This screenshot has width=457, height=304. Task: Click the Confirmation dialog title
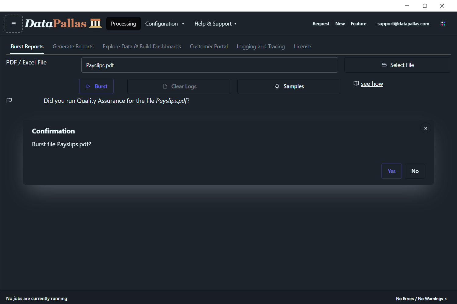(53, 131)
